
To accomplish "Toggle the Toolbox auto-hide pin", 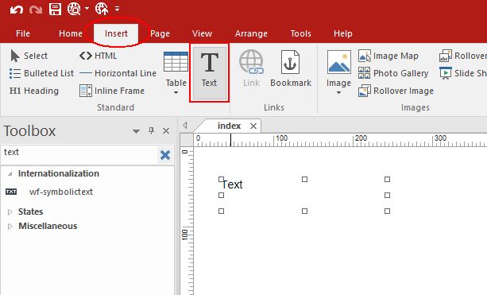I will tap(151, 131).
